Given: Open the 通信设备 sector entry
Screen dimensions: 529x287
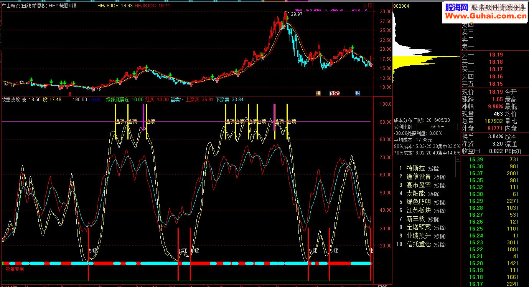Looking at the screenshot, I should coord(423,177).
